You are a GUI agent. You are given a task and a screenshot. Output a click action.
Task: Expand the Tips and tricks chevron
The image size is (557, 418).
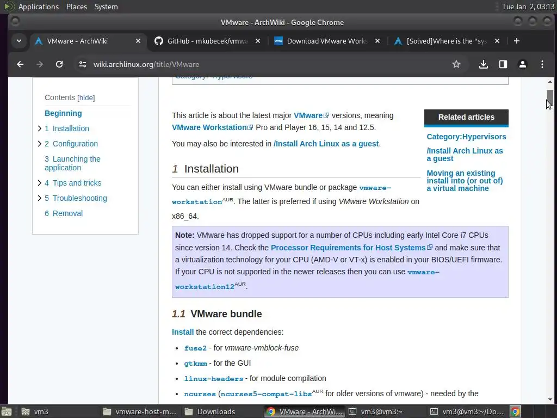[x=39, y=183]
